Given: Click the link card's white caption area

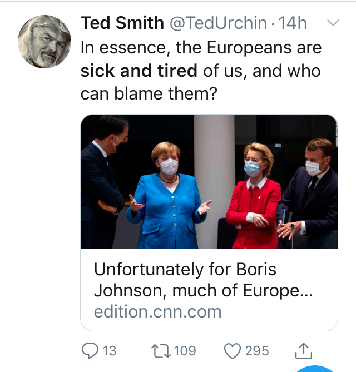Looking at the screenshot, I should (x=209, y=290).
